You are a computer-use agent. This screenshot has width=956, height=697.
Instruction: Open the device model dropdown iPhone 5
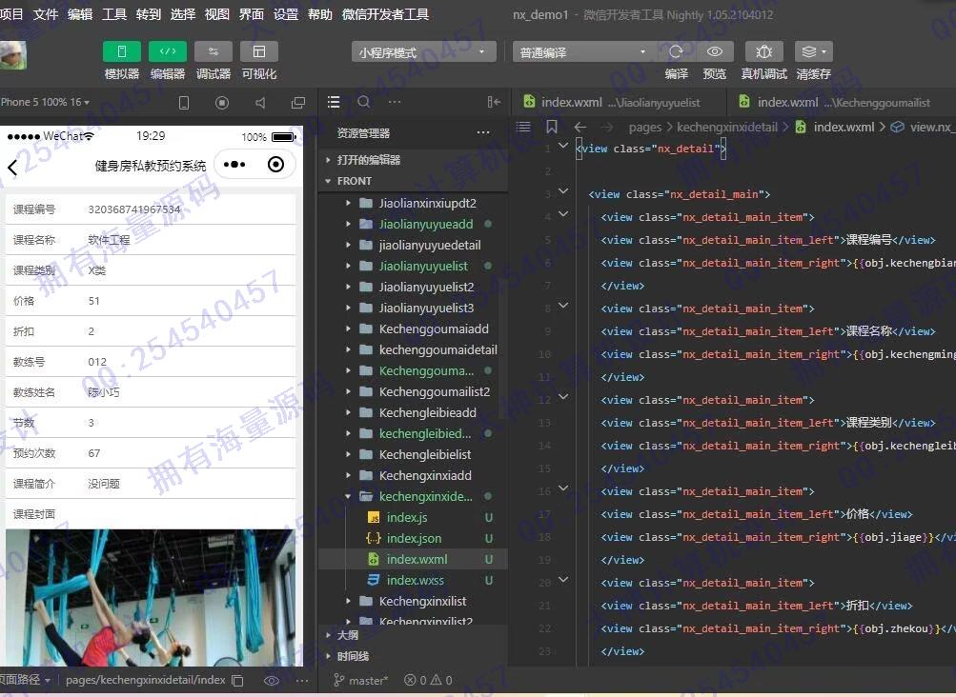coord(45,102)
